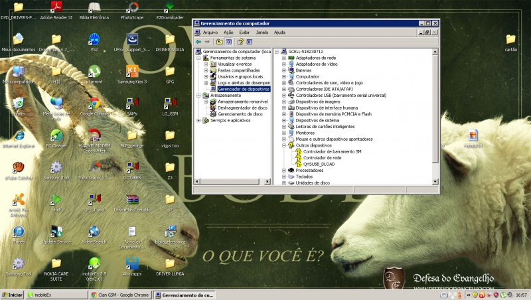
Task: Click the Forward arrow in the toolbar
Action: [207, 42]
